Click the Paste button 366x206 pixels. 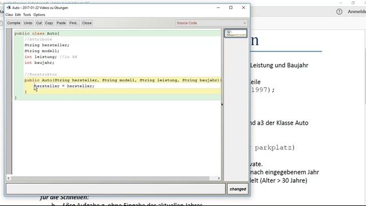tap(61, 23)
